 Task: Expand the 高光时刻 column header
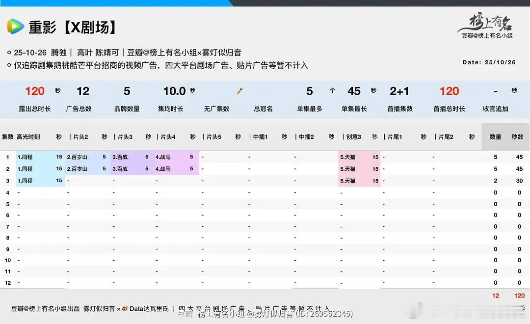(29, 136)
